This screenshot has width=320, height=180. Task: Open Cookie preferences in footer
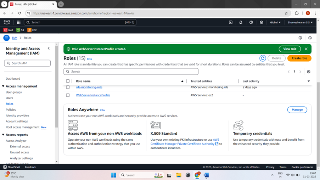[302, 167]
